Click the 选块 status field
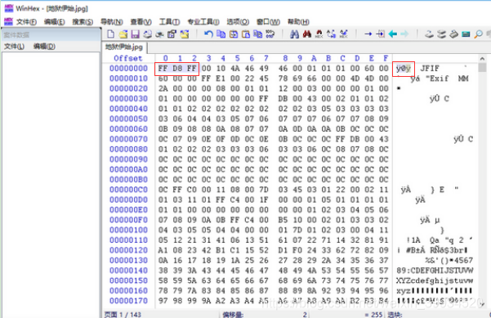 coord(395,315)
